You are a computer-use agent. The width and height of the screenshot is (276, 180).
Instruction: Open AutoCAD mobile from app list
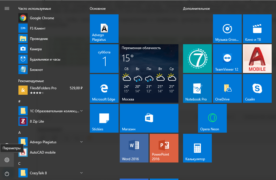(51, 152)
